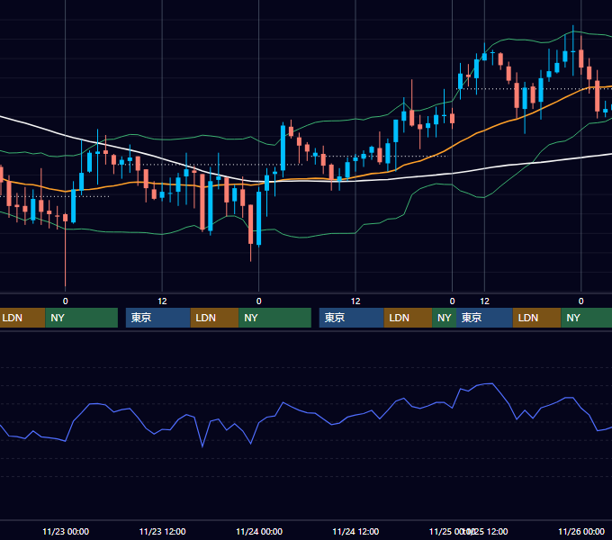The height and width of the screenshot is (540, 612).
Task: Click the 11/23 12:00 date label
Action: (162, 531)
